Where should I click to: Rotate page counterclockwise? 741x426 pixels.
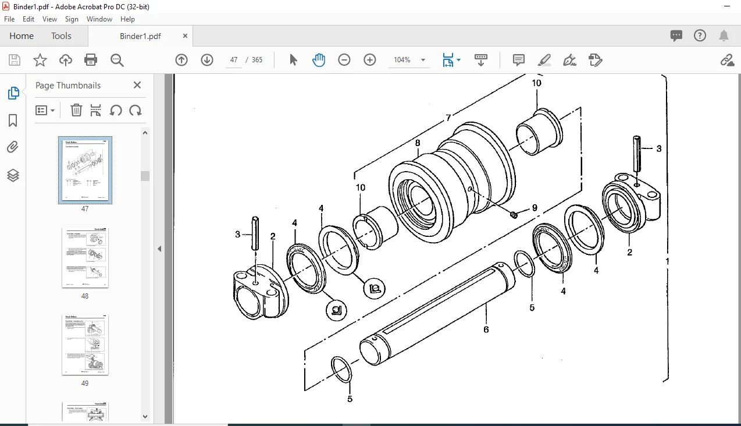coord(116,110)
